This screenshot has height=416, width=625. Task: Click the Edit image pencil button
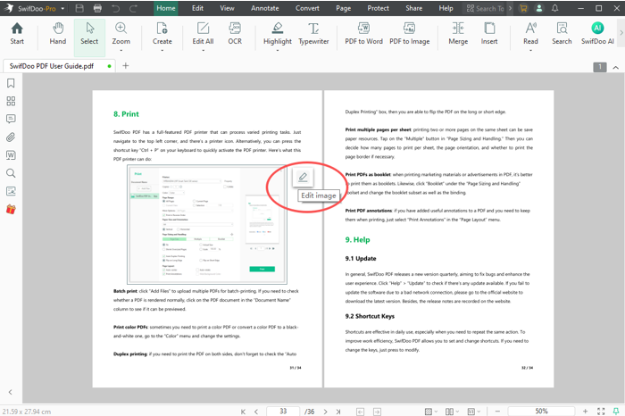(303, 178)
